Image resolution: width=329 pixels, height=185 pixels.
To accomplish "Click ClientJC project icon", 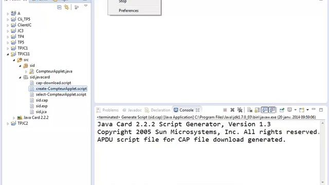I will point(13,25).
